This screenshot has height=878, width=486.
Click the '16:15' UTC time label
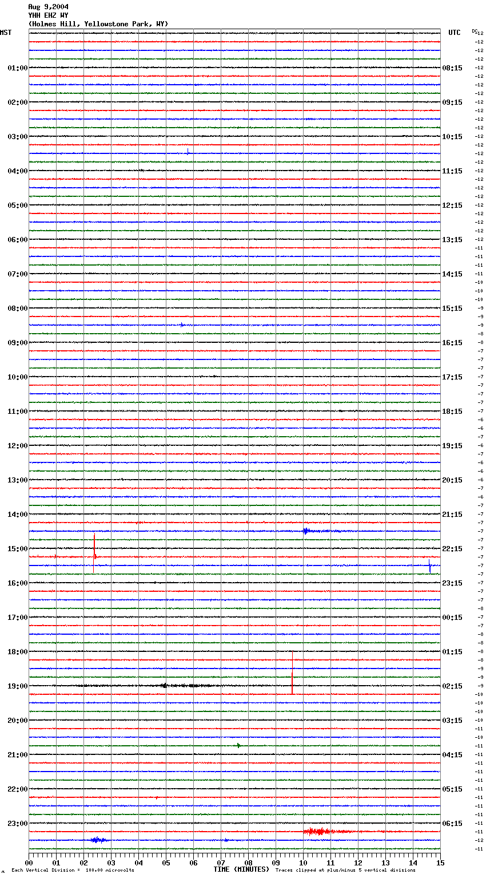pos(452,343)
